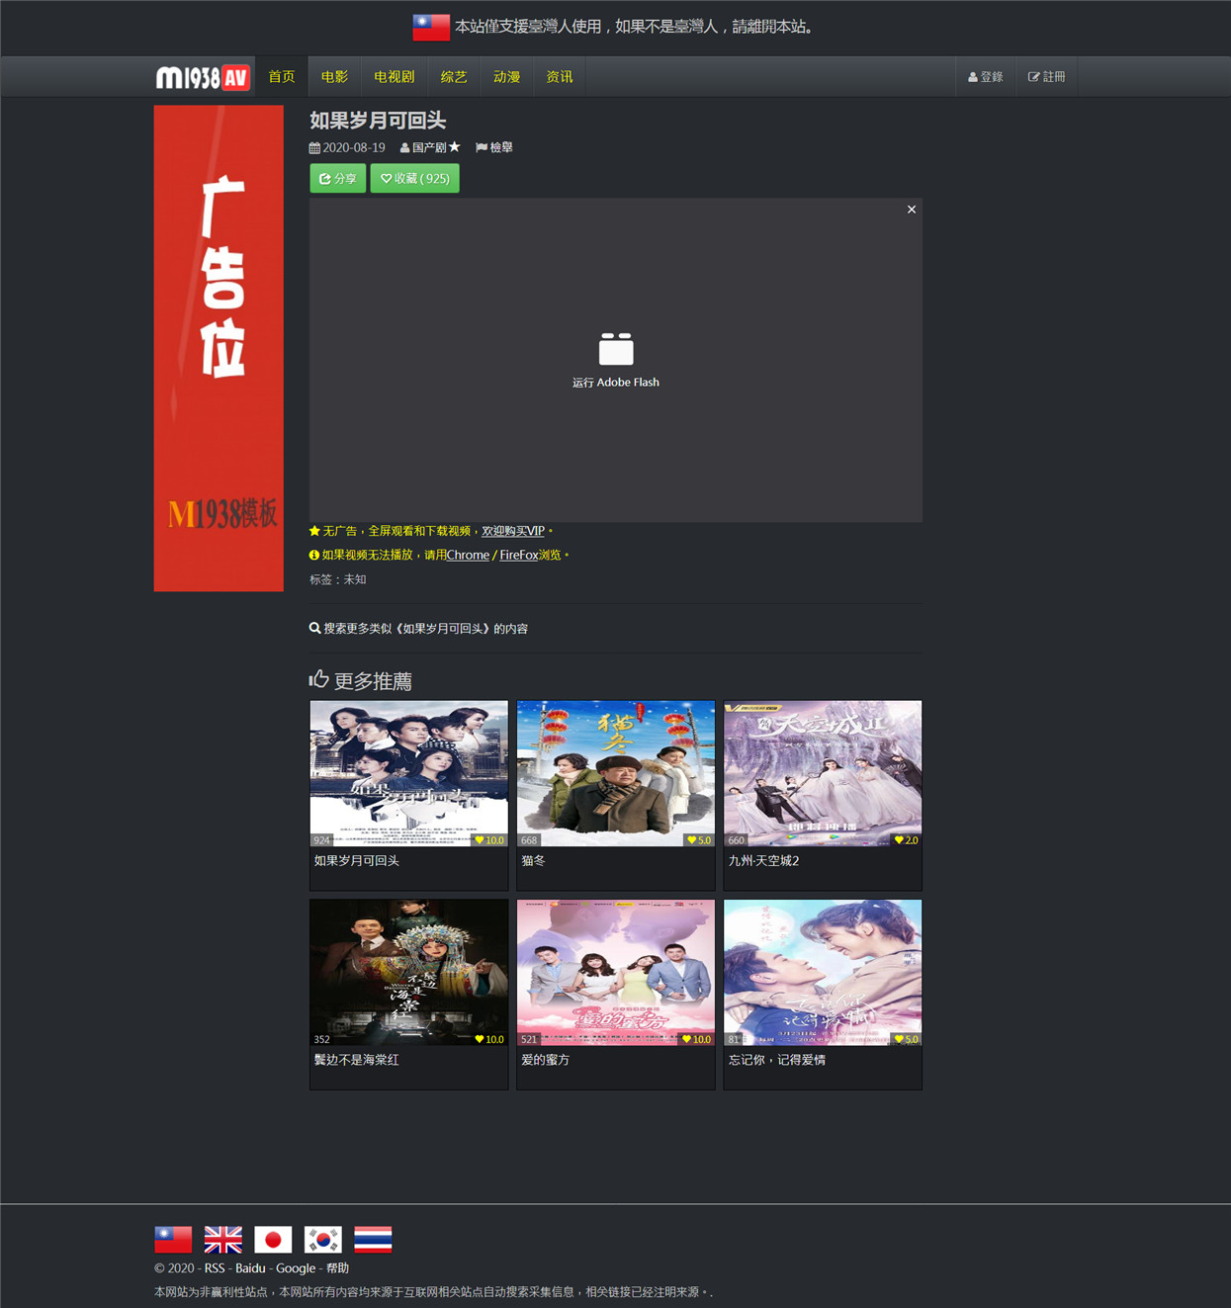This screenshot has width=1231, height=1308.
Task: Select the Thailand flag icon
Action: click(373, 1239)
